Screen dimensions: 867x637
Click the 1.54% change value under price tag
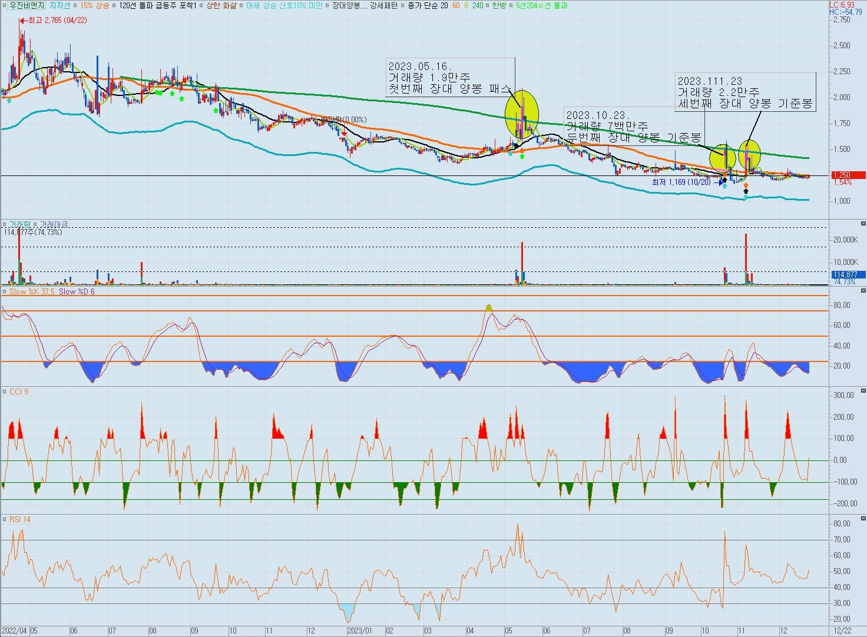[843, 183]
